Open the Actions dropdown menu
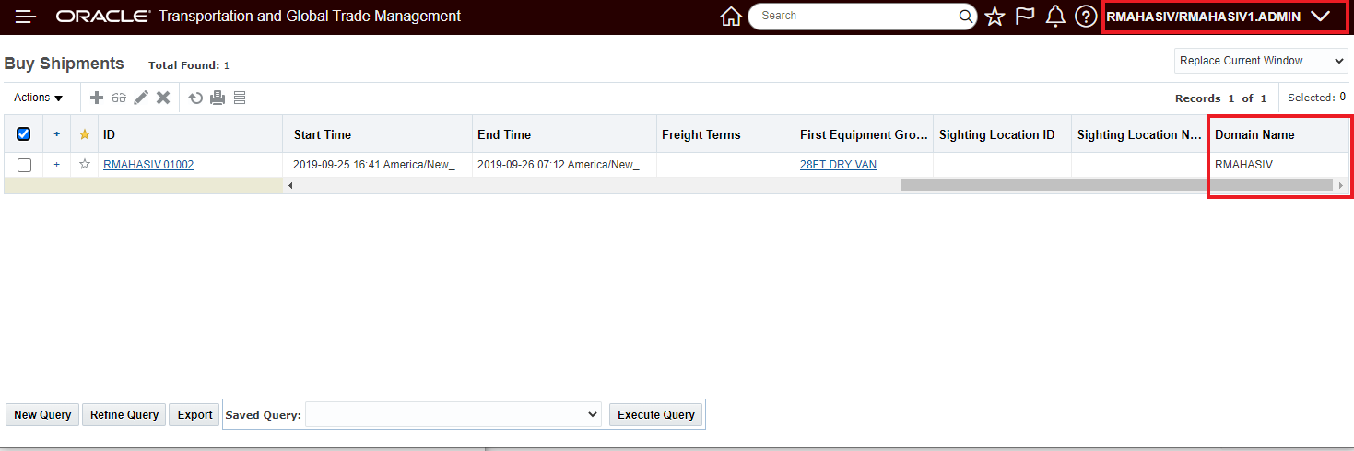Image resolution: width=1354 pixels, height=451 pixels. click(39, 98)
